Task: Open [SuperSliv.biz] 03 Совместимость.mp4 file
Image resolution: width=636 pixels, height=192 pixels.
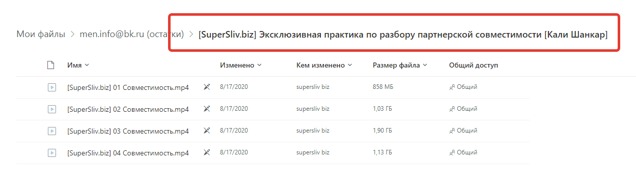Action: (128, 131)
